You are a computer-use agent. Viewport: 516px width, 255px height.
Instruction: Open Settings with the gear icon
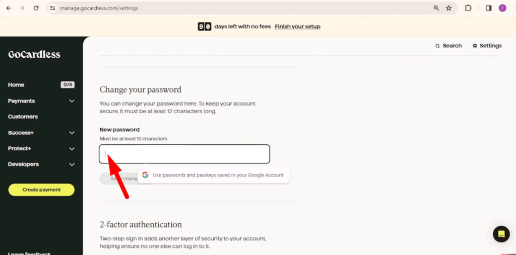pos(487,46)
